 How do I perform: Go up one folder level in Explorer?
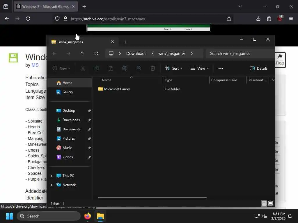(x=82, y=53)
